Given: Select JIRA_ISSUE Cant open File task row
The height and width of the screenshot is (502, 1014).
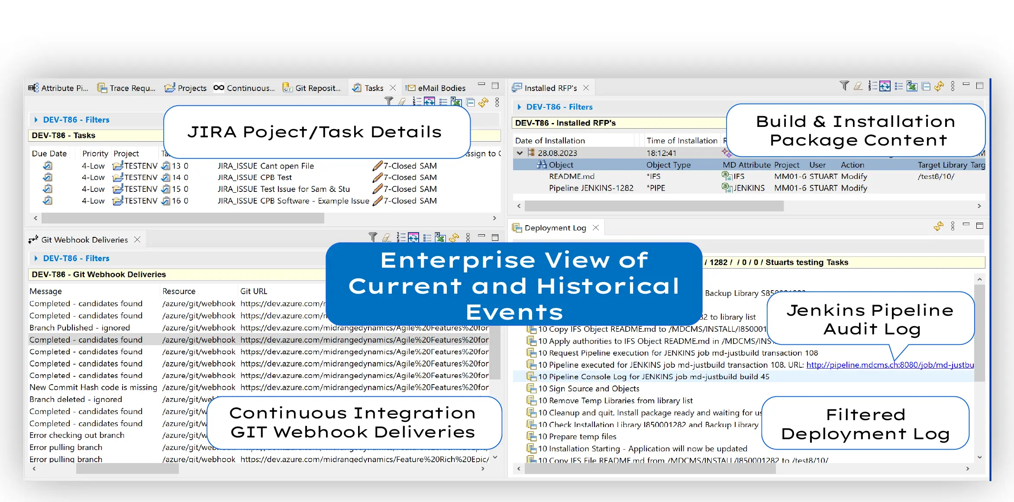Looking at the screenshot, I should click(265, 166).
